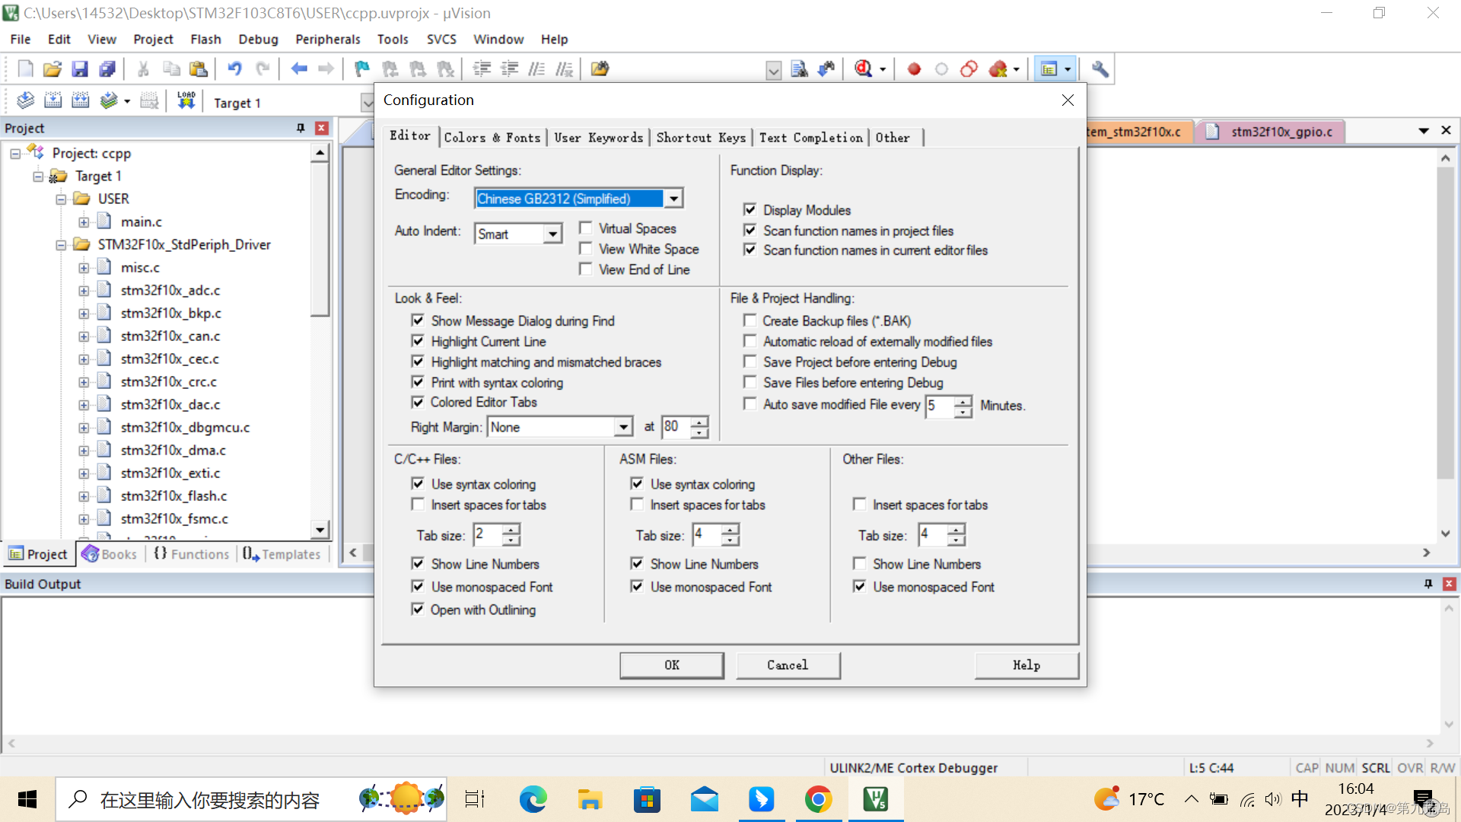1461x822 pixels.
Task: Open the Shortcut Keys tab
Action: (701, 138)
